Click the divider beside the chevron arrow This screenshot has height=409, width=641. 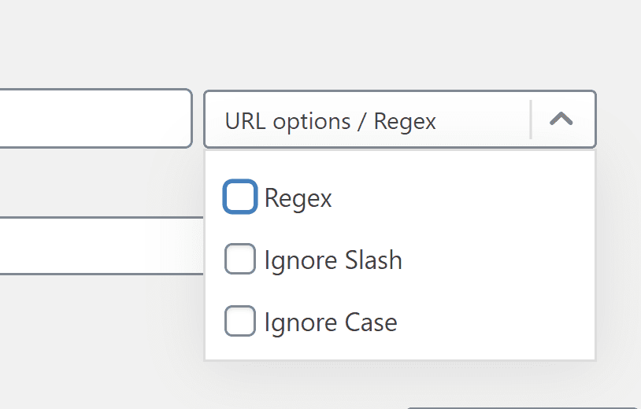(531, 120)
